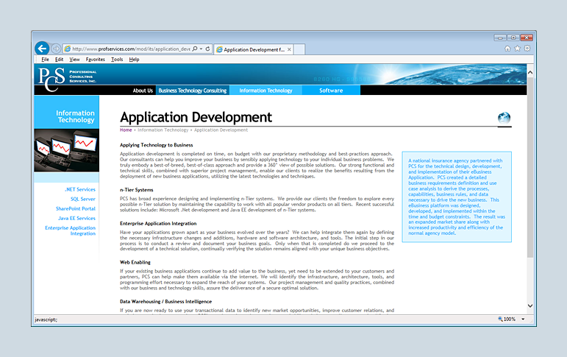Close the Application Development tab
Viewport: 567px width, 357px height.
289,49
